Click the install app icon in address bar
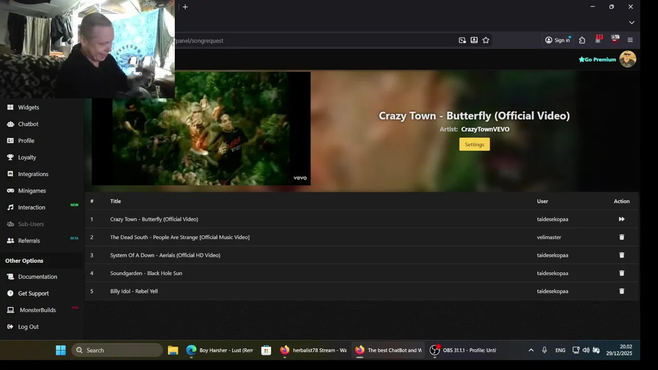 point(474,40)
